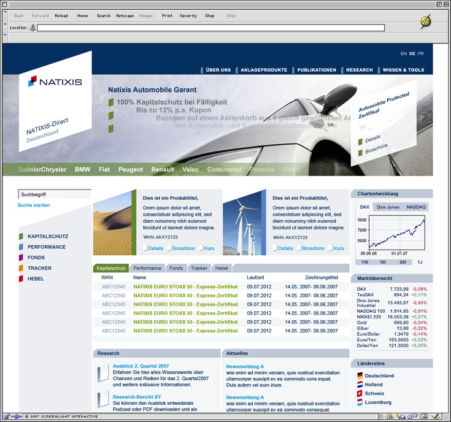The width and height of the screenshot is (451, 422).
Task: Click Peugeot in the green brand bar
Action: (x=131, y=170)
